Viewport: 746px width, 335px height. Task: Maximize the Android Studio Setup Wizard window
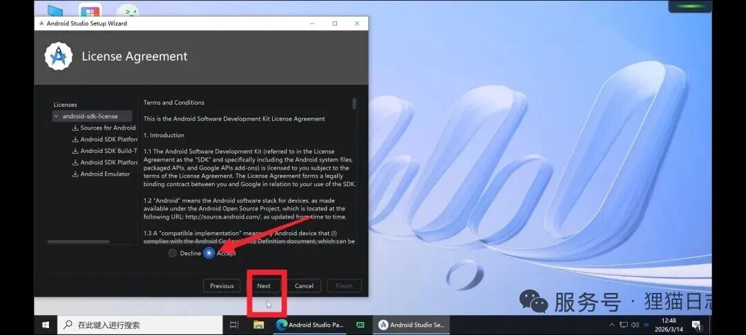[x=335, y=23]
